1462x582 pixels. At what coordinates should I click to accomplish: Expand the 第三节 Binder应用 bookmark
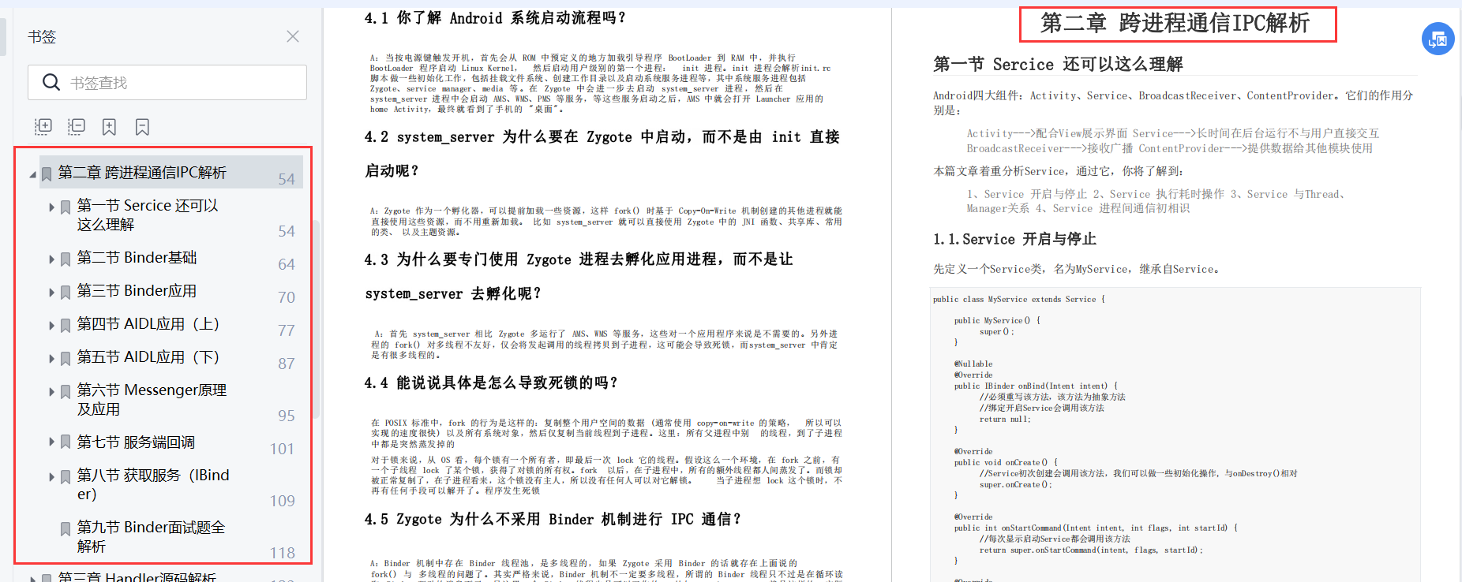(x=52, y=293)
